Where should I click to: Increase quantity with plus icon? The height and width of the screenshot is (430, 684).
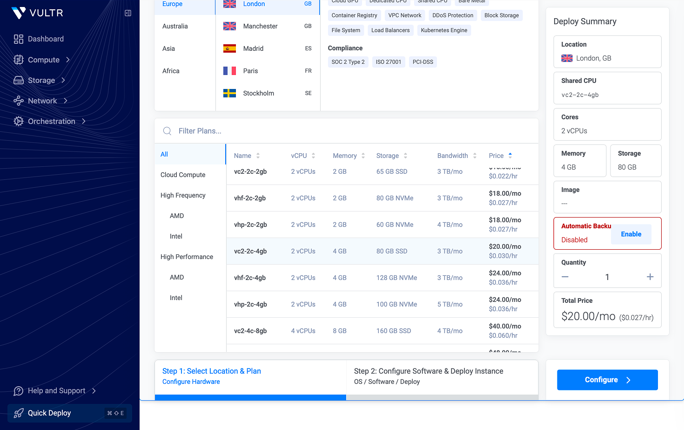[650, 277]
